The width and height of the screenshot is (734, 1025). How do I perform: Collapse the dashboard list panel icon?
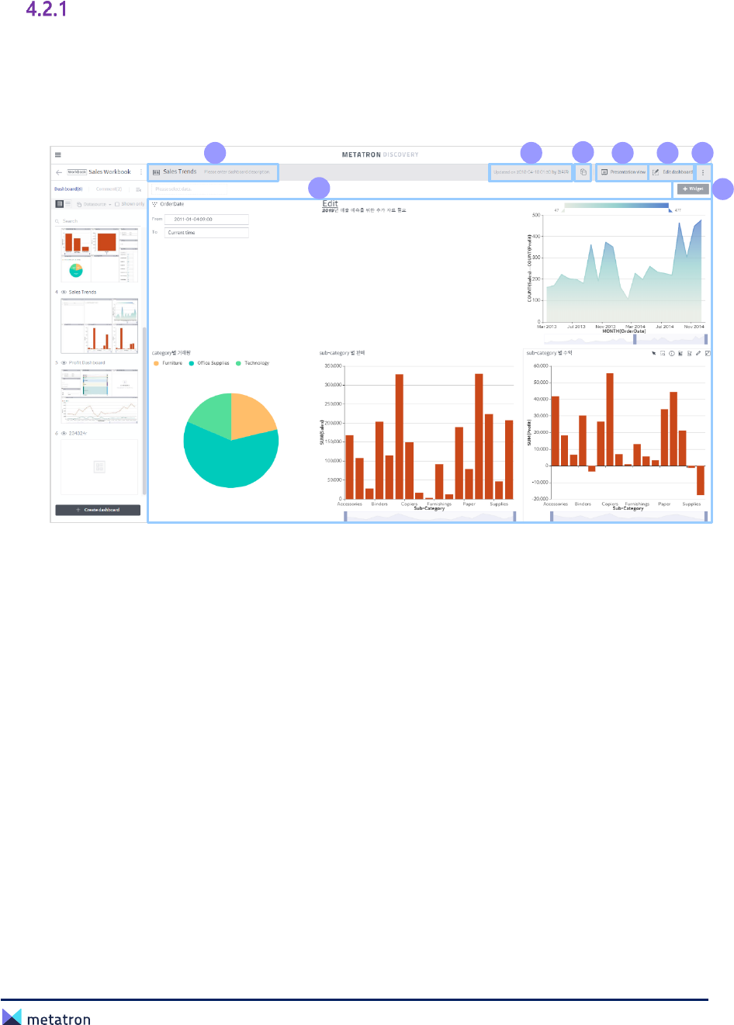click(x=138, y=189)
